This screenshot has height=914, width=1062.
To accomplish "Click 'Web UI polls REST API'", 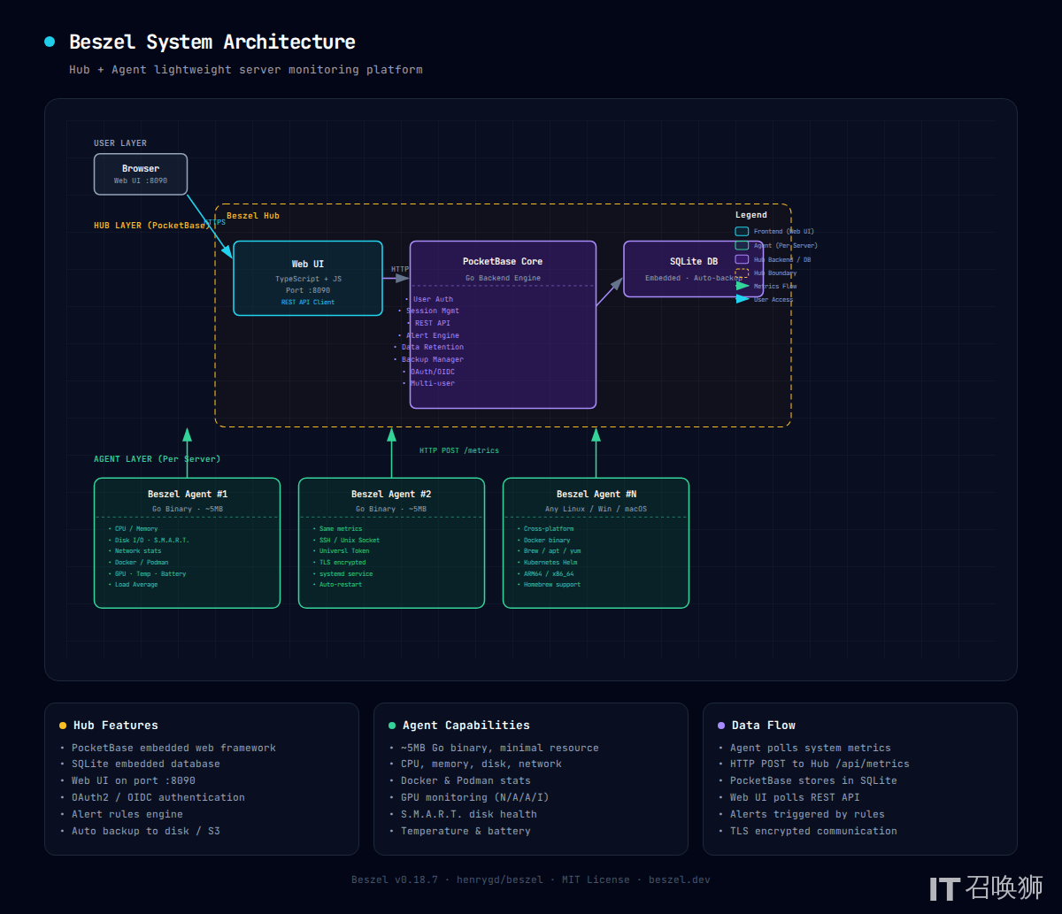I will point(795,797).
